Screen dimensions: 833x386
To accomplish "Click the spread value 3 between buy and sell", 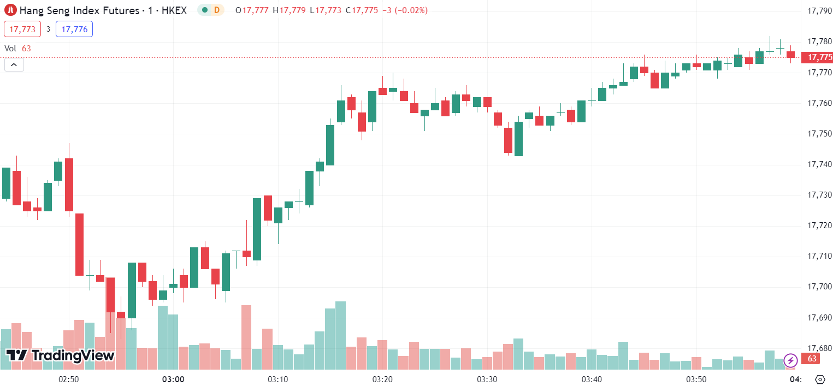I will click(49, 28).
